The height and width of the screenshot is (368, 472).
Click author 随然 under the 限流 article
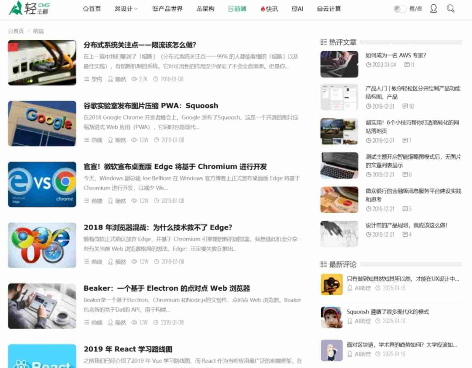121,79
